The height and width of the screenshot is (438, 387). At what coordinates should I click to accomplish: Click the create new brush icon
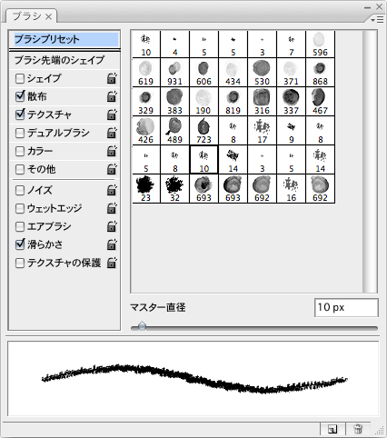[332, 429]
